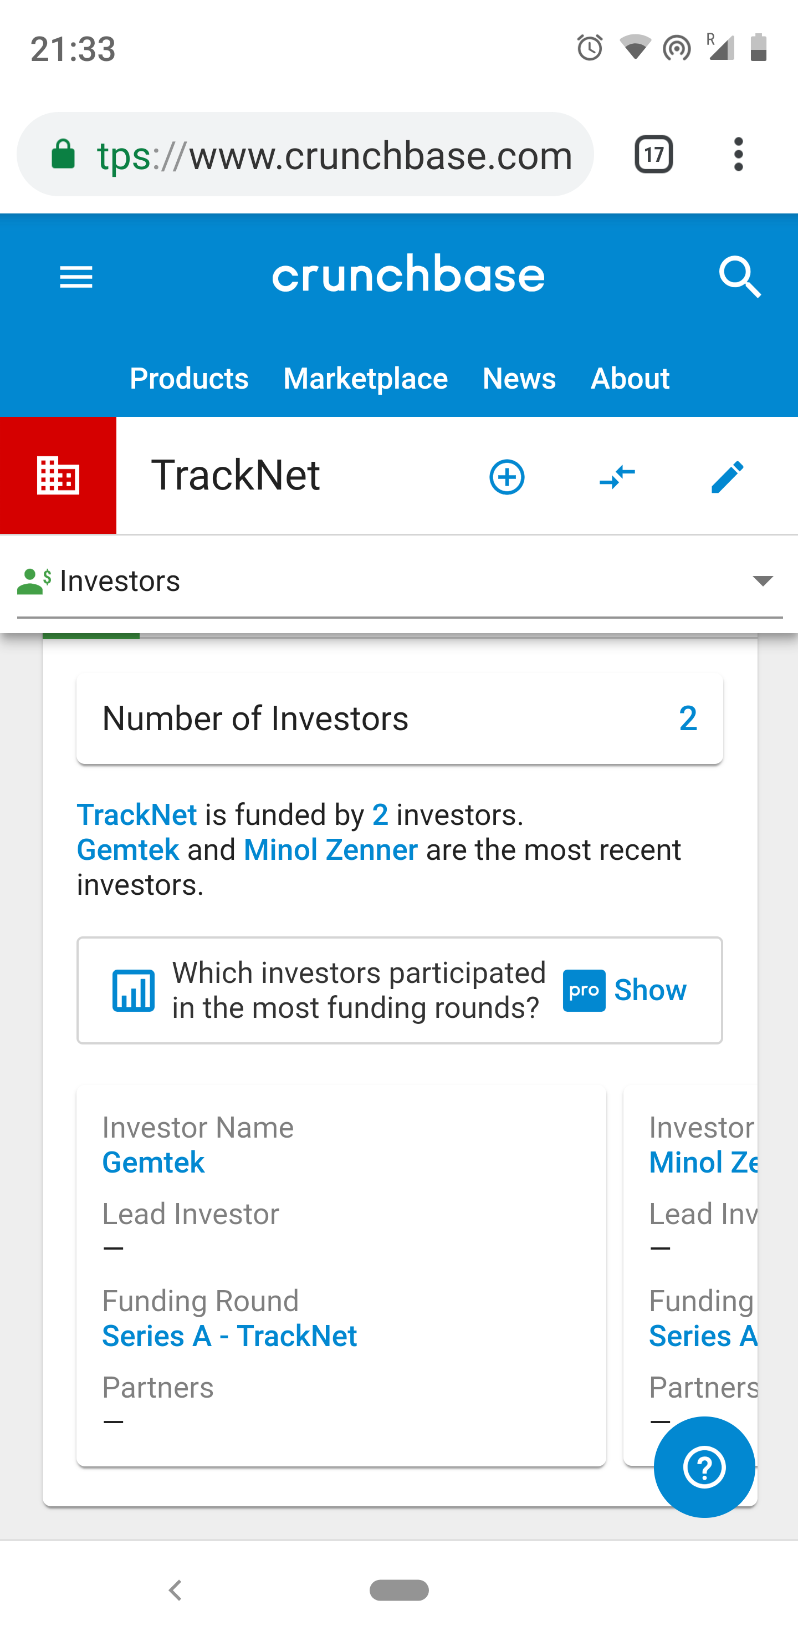Open the help question mark button
The width and height of the screenshot is (798, 1641).
[704, 1467]
